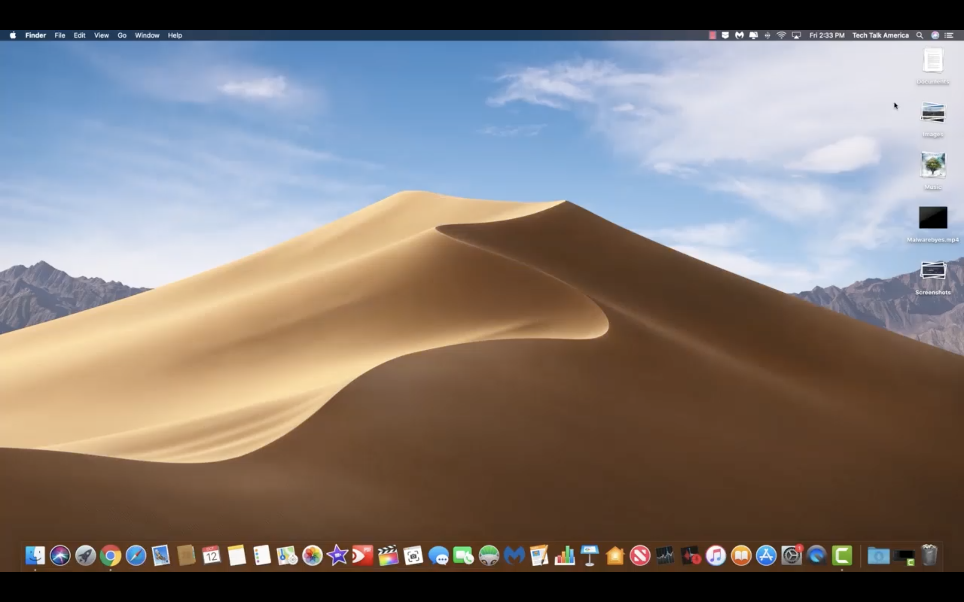Open the Help menu

175,35
